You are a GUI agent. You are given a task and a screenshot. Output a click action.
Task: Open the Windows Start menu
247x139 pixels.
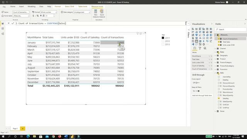click(x=3, y=136)
